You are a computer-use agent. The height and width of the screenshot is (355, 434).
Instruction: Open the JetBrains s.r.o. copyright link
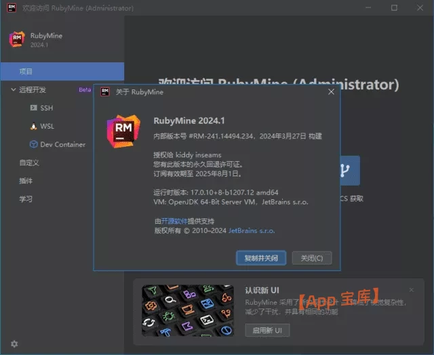(x=252, y=230)
